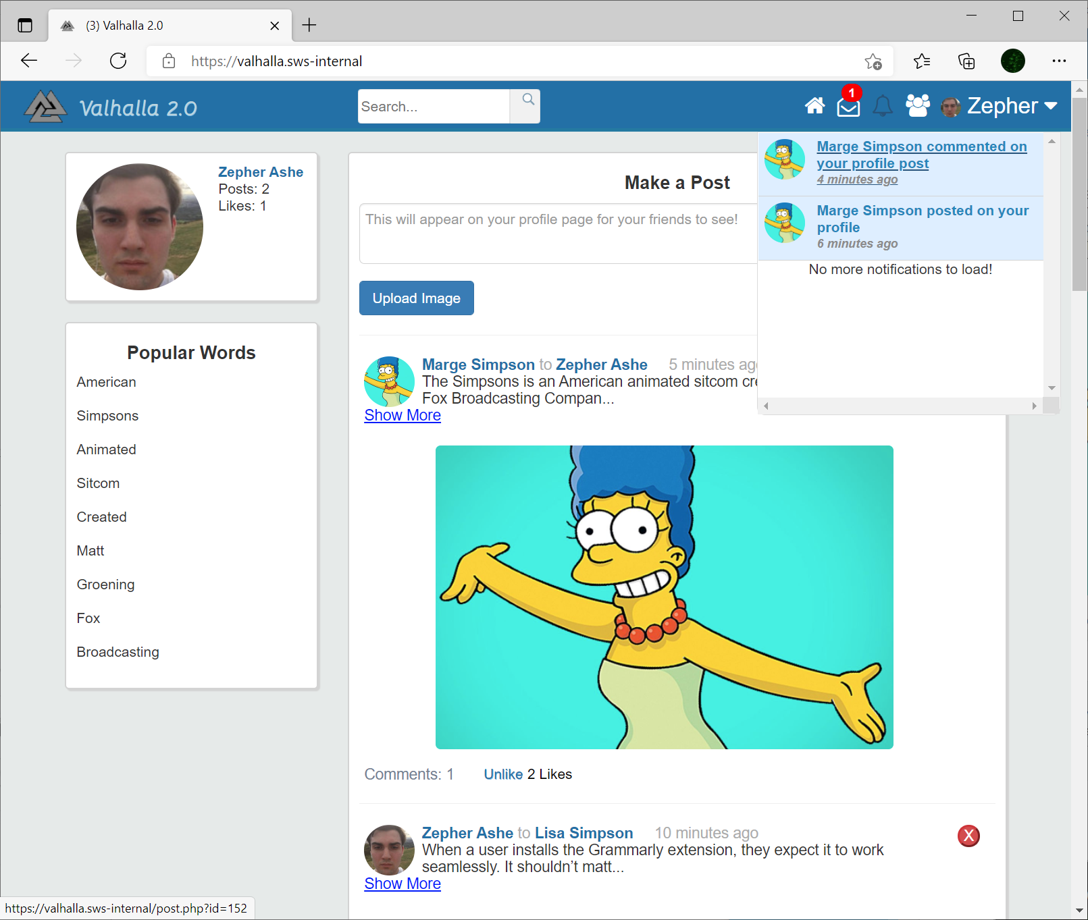This screenshot has height=920, width=1088.
Task: Open browser profile avatar
Action: pos(1012,61)
